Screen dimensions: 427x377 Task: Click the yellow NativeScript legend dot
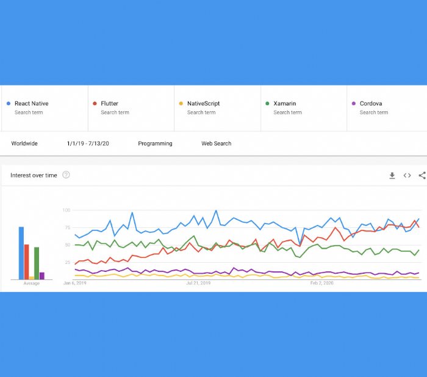coord(181,104)
